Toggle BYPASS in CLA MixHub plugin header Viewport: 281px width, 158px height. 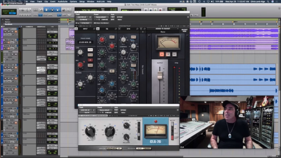point(119,17)
